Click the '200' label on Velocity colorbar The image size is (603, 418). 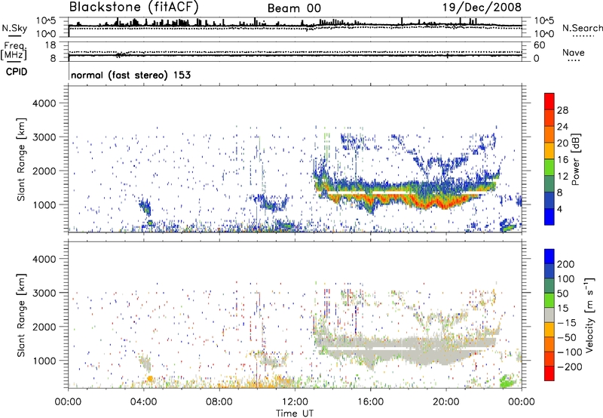pos(566,264)
